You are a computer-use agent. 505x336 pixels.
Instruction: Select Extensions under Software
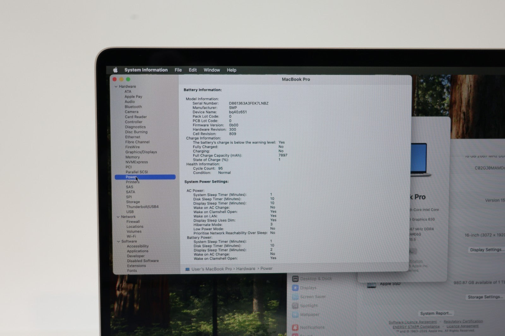coord(136,266)
